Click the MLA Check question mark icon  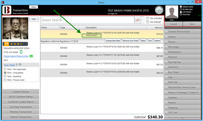20,65
